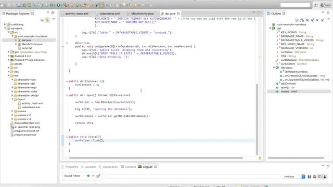Click the Outline Collapse All icon

[297, 20]
